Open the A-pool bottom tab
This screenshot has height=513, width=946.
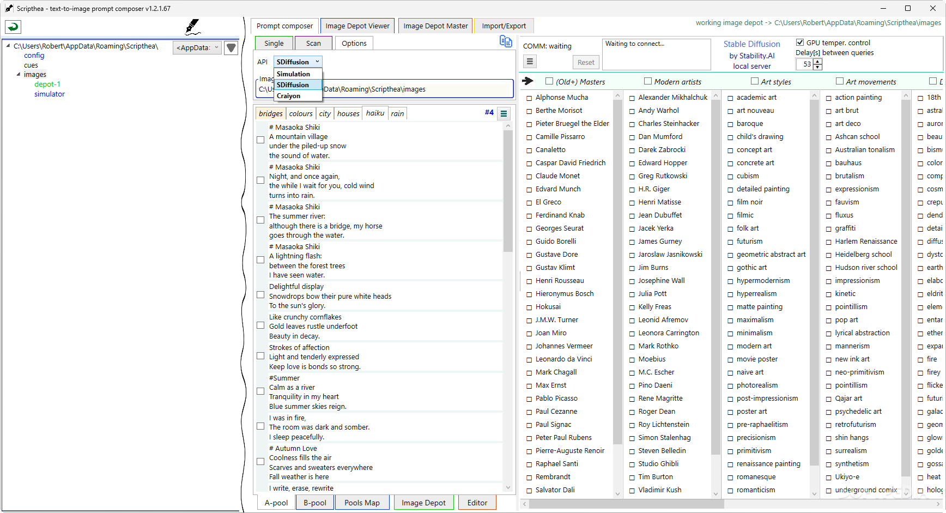pyautogui.click(x=276, y=503)
